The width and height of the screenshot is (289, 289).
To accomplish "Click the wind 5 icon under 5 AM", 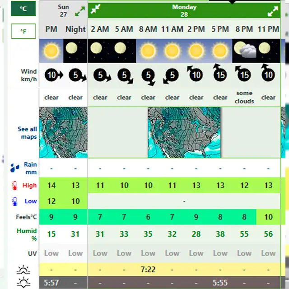I will (x=126, y=76).
